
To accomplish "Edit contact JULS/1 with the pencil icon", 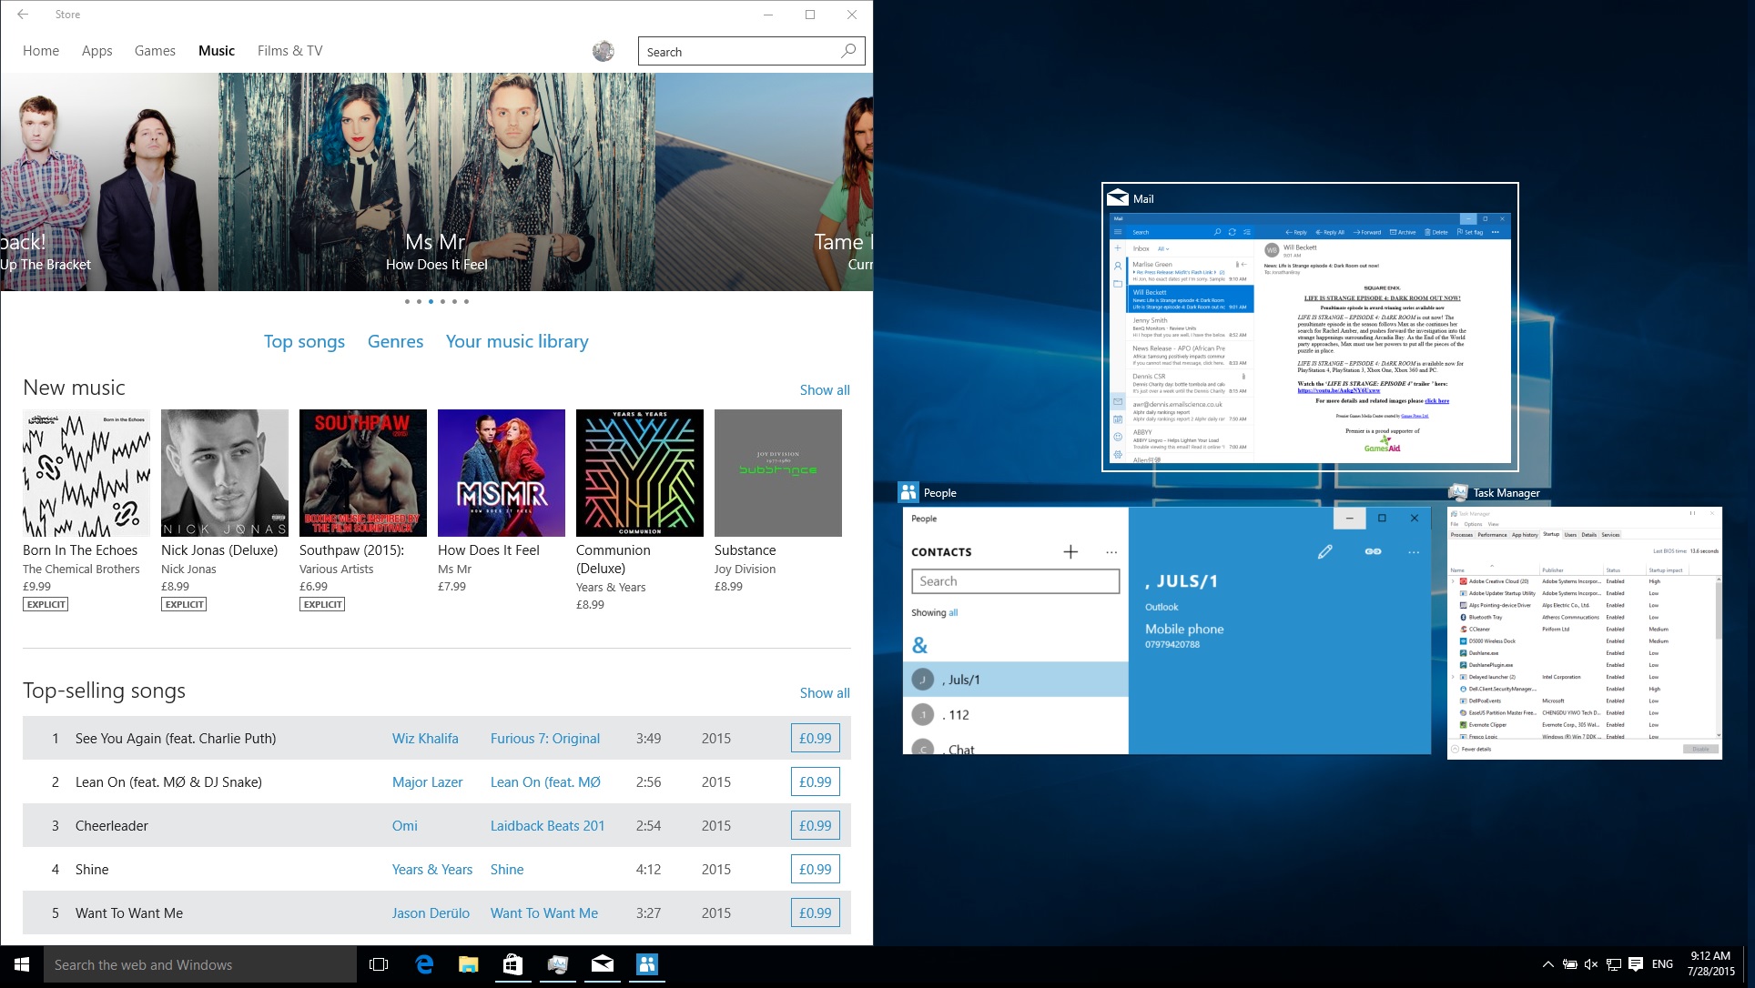I will click(x=1326, y=551).
